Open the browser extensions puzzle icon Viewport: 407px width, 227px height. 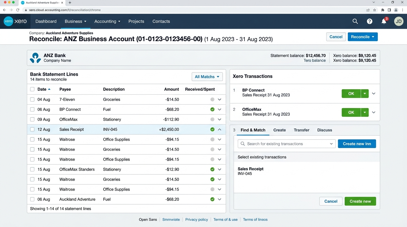(383, 10)
